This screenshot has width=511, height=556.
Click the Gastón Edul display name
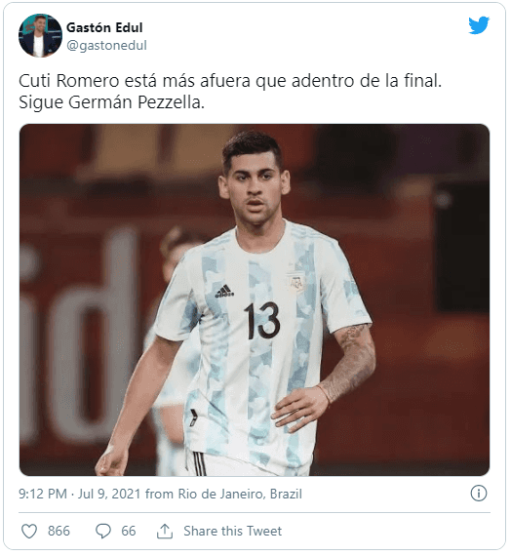(104, 27)
